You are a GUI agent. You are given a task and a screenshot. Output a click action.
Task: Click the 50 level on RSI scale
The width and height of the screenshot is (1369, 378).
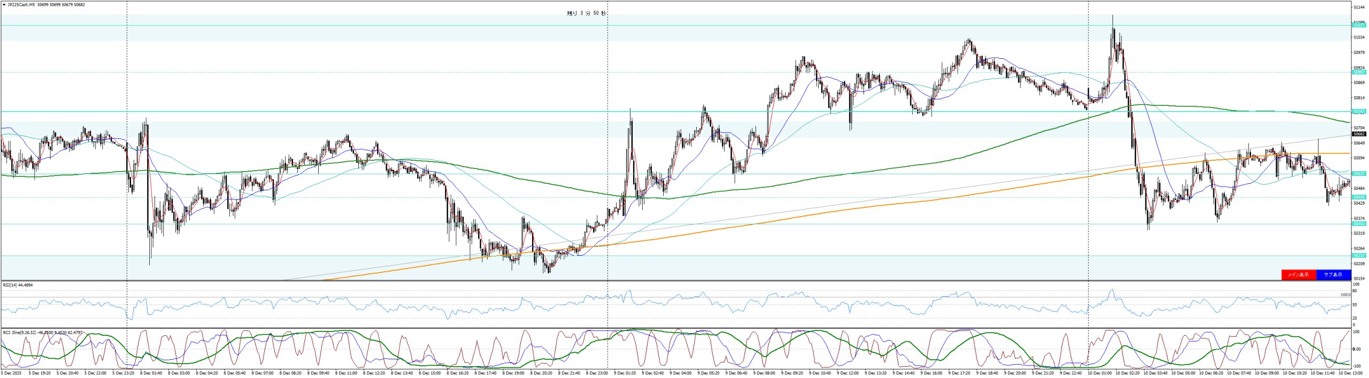coord(1355,305)
